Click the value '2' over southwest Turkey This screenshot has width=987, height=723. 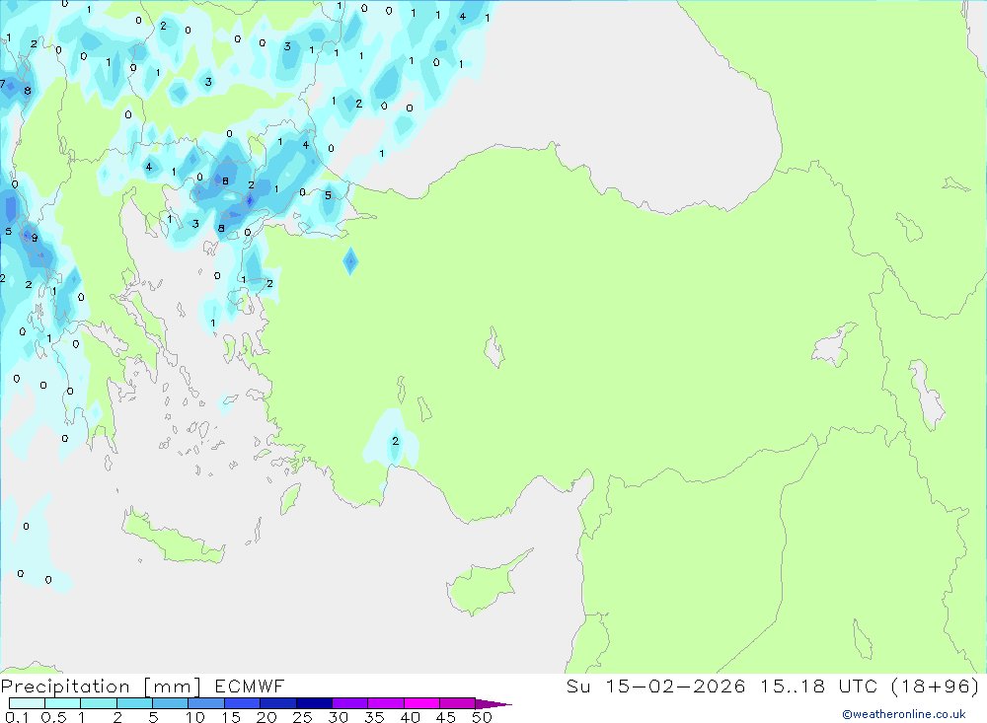pyautogui.click(x=396, y=441)
